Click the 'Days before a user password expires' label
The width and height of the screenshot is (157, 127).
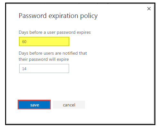55,32
